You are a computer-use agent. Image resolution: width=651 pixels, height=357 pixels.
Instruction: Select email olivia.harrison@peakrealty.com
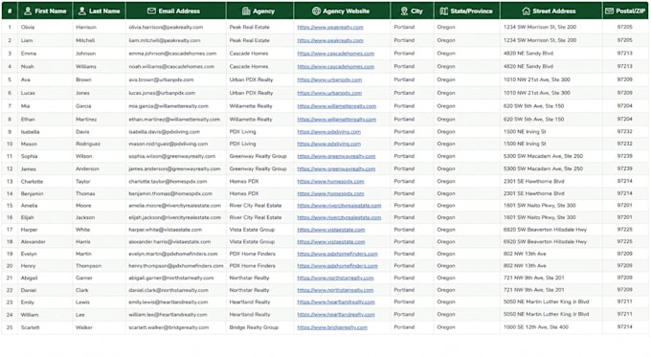(x=166, y=28)
